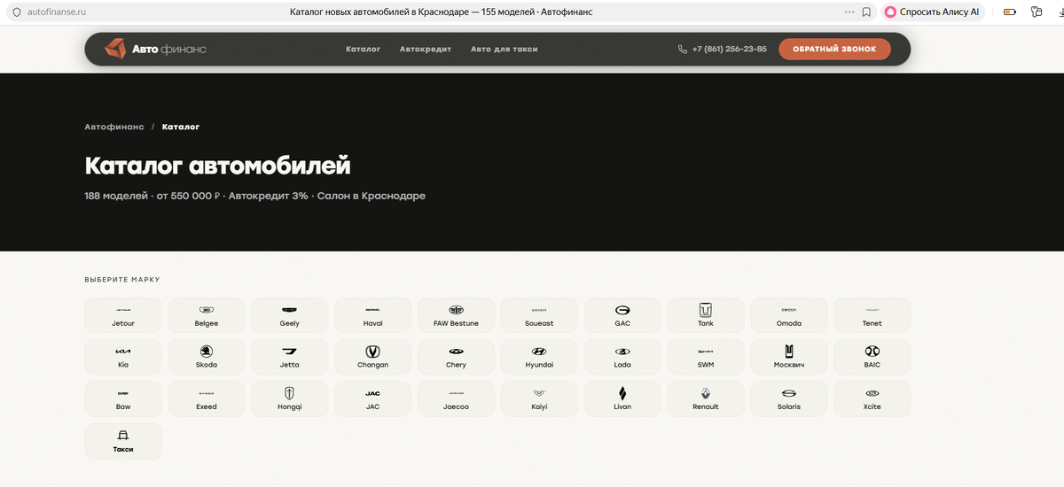Screen dimensions: 1064x487
Task: Select the Jaecoo brand tile
Action: [456, 398]
